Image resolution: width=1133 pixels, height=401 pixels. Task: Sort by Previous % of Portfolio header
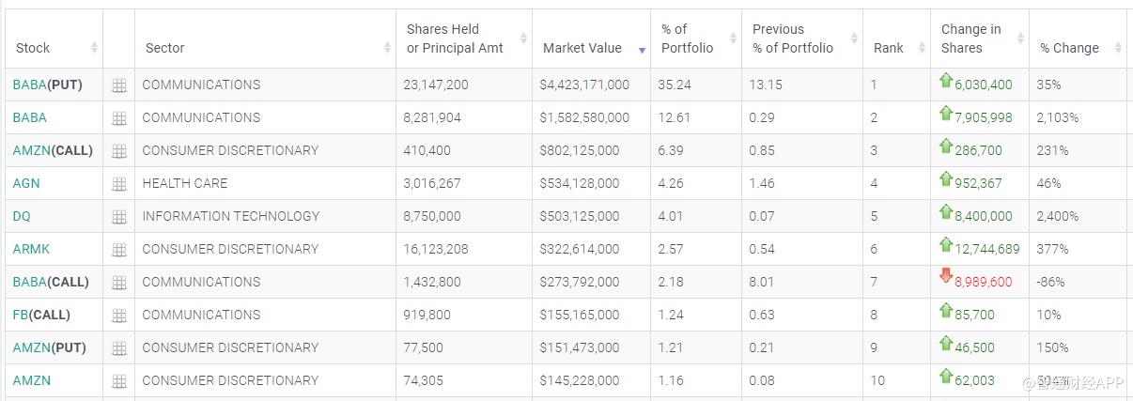click(x=792, y=39)
